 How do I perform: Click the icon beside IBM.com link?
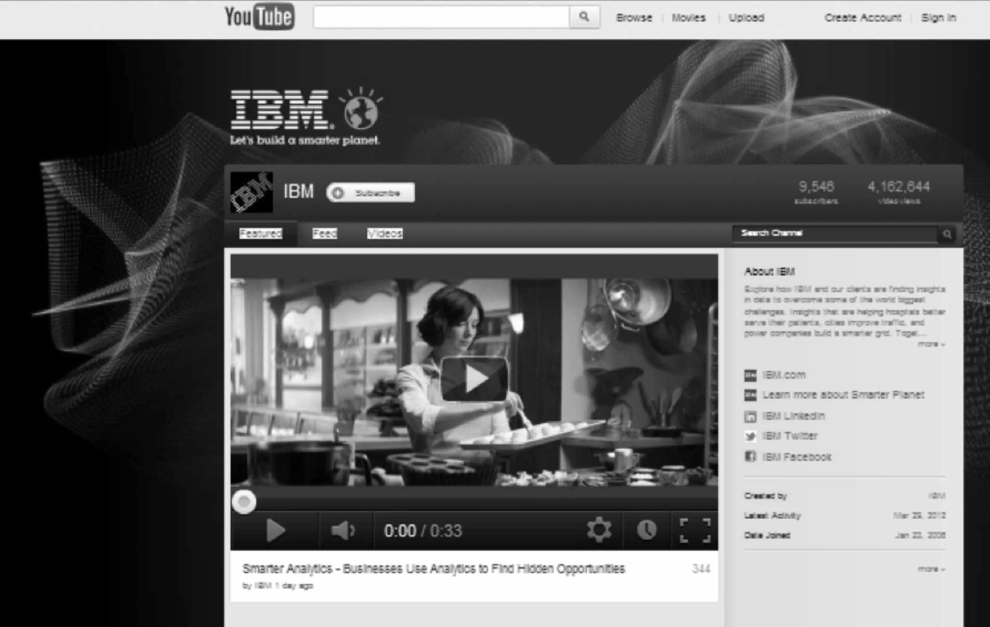pyautogui.click(x=750, y=375)
